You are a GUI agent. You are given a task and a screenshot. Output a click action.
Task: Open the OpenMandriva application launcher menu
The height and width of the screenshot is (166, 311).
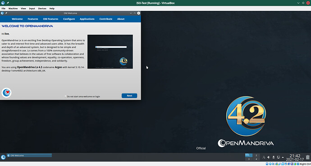click(x=3, y=157)
